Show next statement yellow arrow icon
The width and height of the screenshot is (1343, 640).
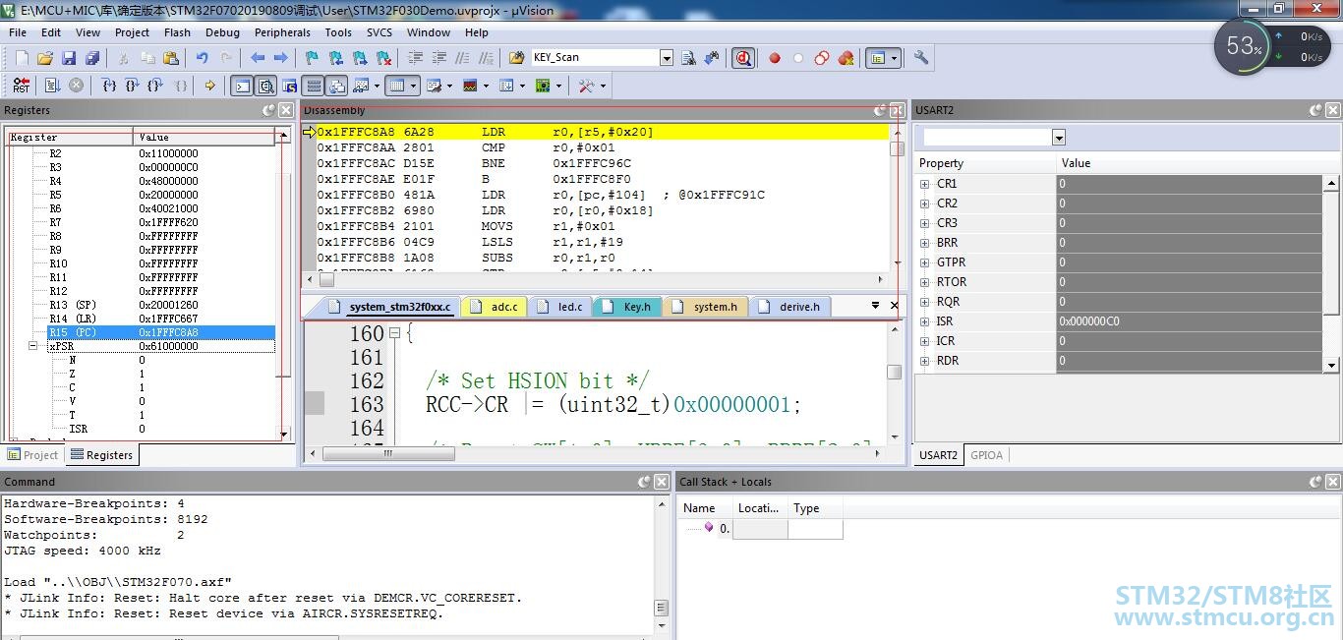209,86
